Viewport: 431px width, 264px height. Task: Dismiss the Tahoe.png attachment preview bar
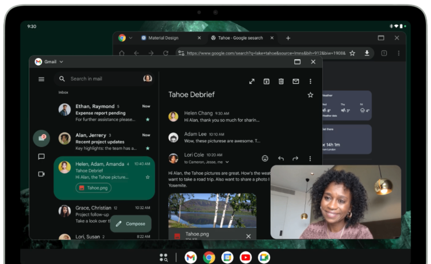click(x=248, y=236)
